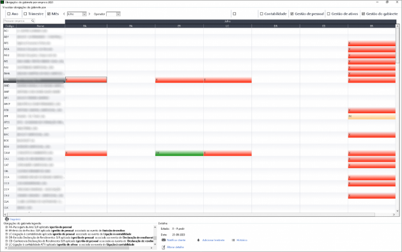
Task: Click the grid's vertical scrollbar thumb
Action: [398, 45]
